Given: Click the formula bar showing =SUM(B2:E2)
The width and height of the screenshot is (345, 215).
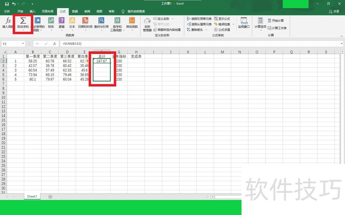Looking at the screenshot, I should coord(200,44).
